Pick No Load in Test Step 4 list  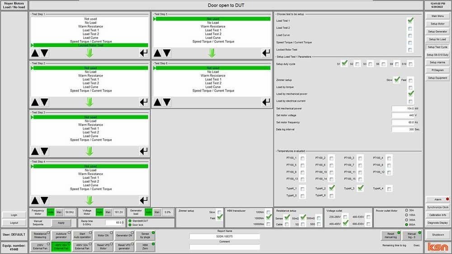90,170
